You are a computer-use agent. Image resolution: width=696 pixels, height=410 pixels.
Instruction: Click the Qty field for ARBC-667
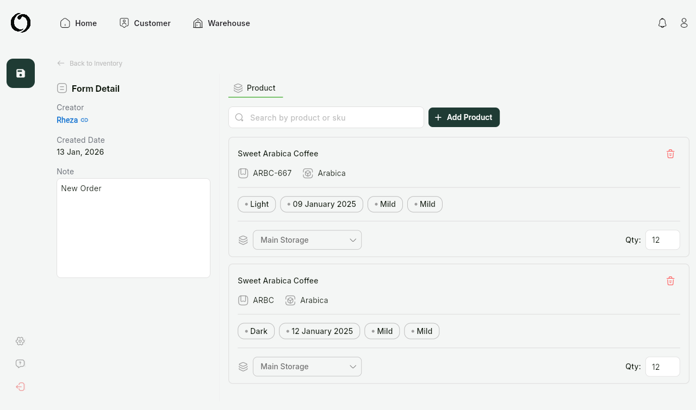[x=662, y=240]
